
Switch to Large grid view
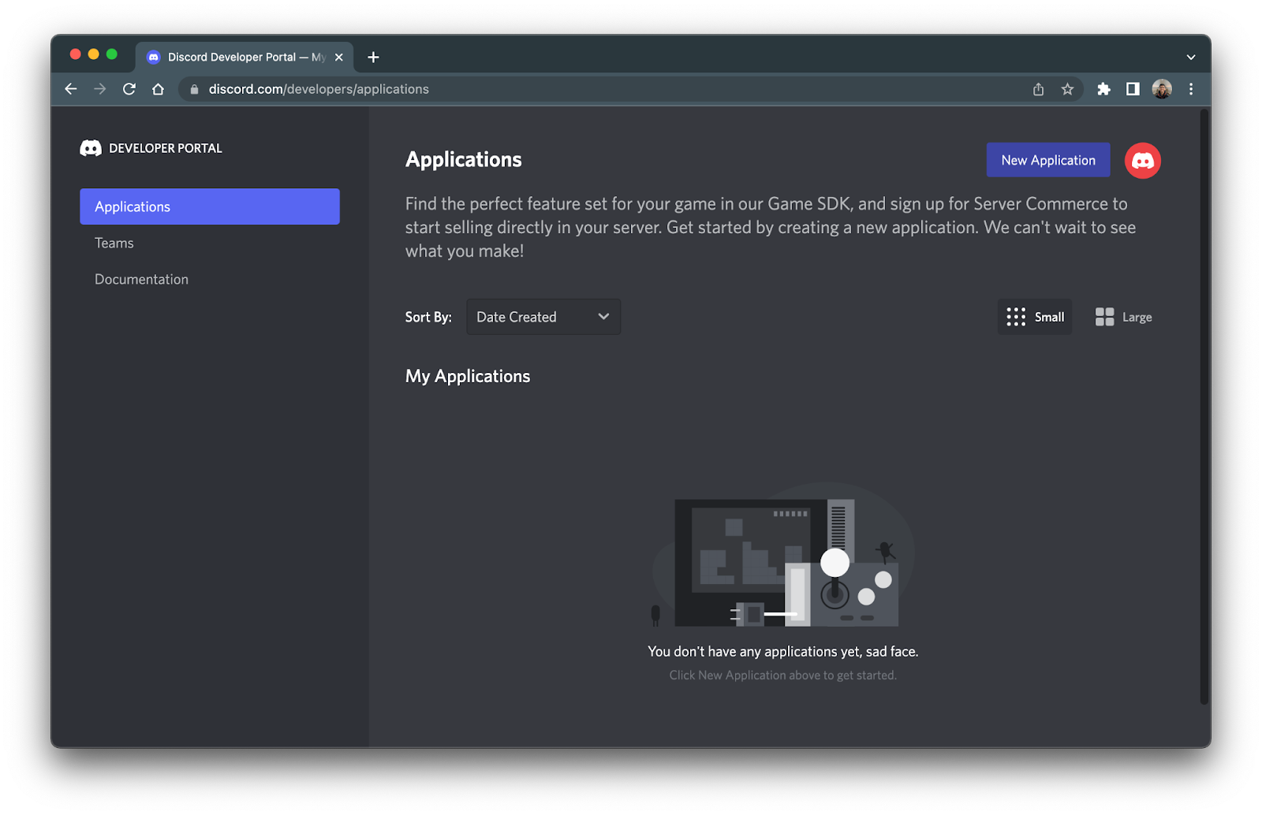1123,317
